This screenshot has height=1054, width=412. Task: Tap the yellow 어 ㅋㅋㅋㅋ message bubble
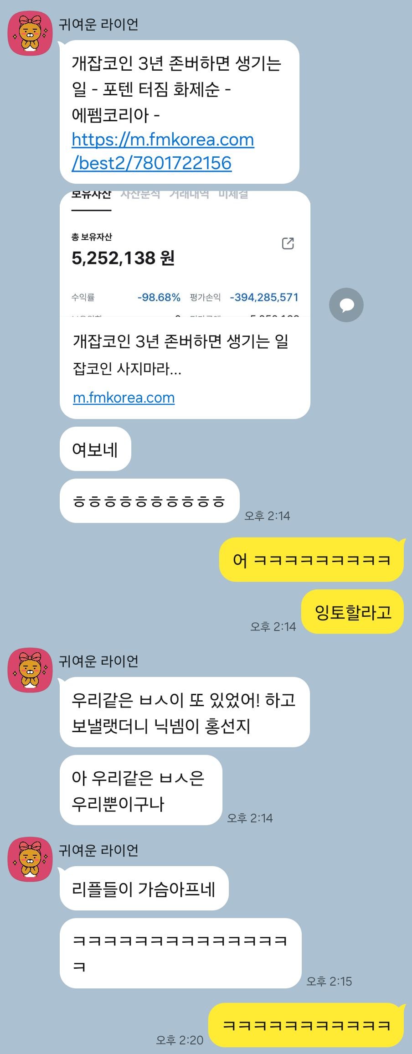(x=312, y=560)
